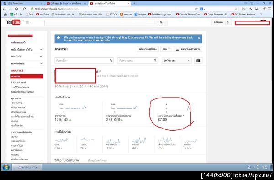Expand the การตั้งค่าช่อง sidebar section

(x=27, y=63)
